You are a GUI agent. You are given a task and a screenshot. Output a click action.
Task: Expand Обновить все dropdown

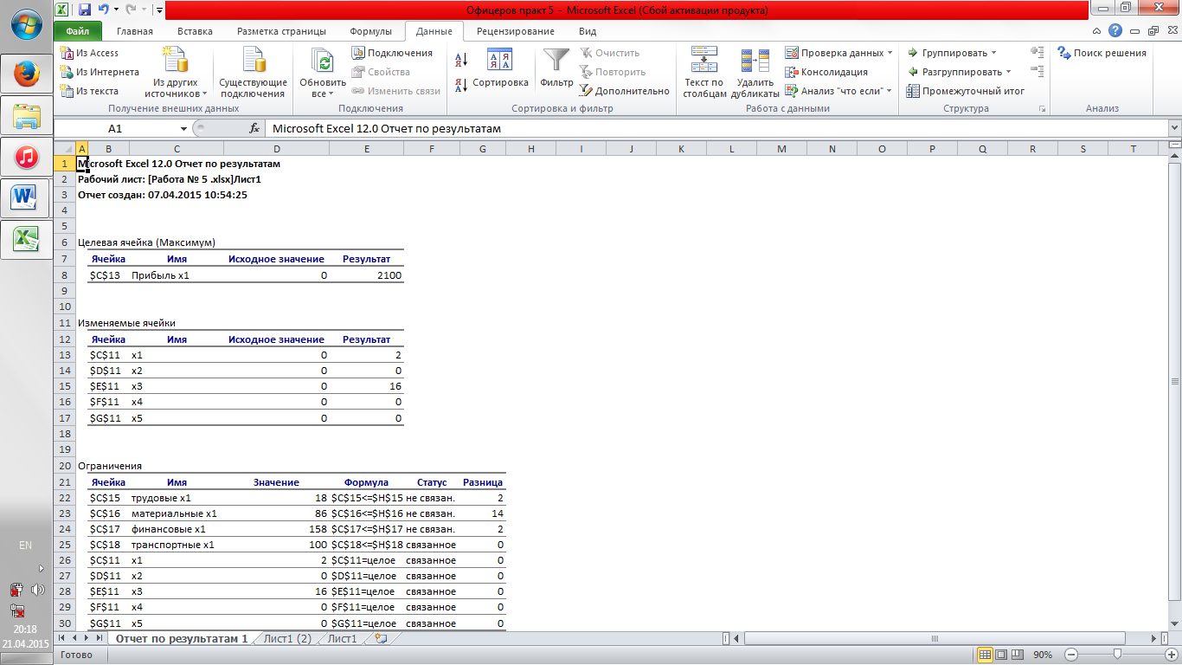[322, 94]
